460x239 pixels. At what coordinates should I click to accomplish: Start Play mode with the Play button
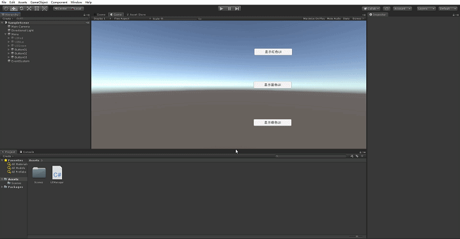click(222, 8)
